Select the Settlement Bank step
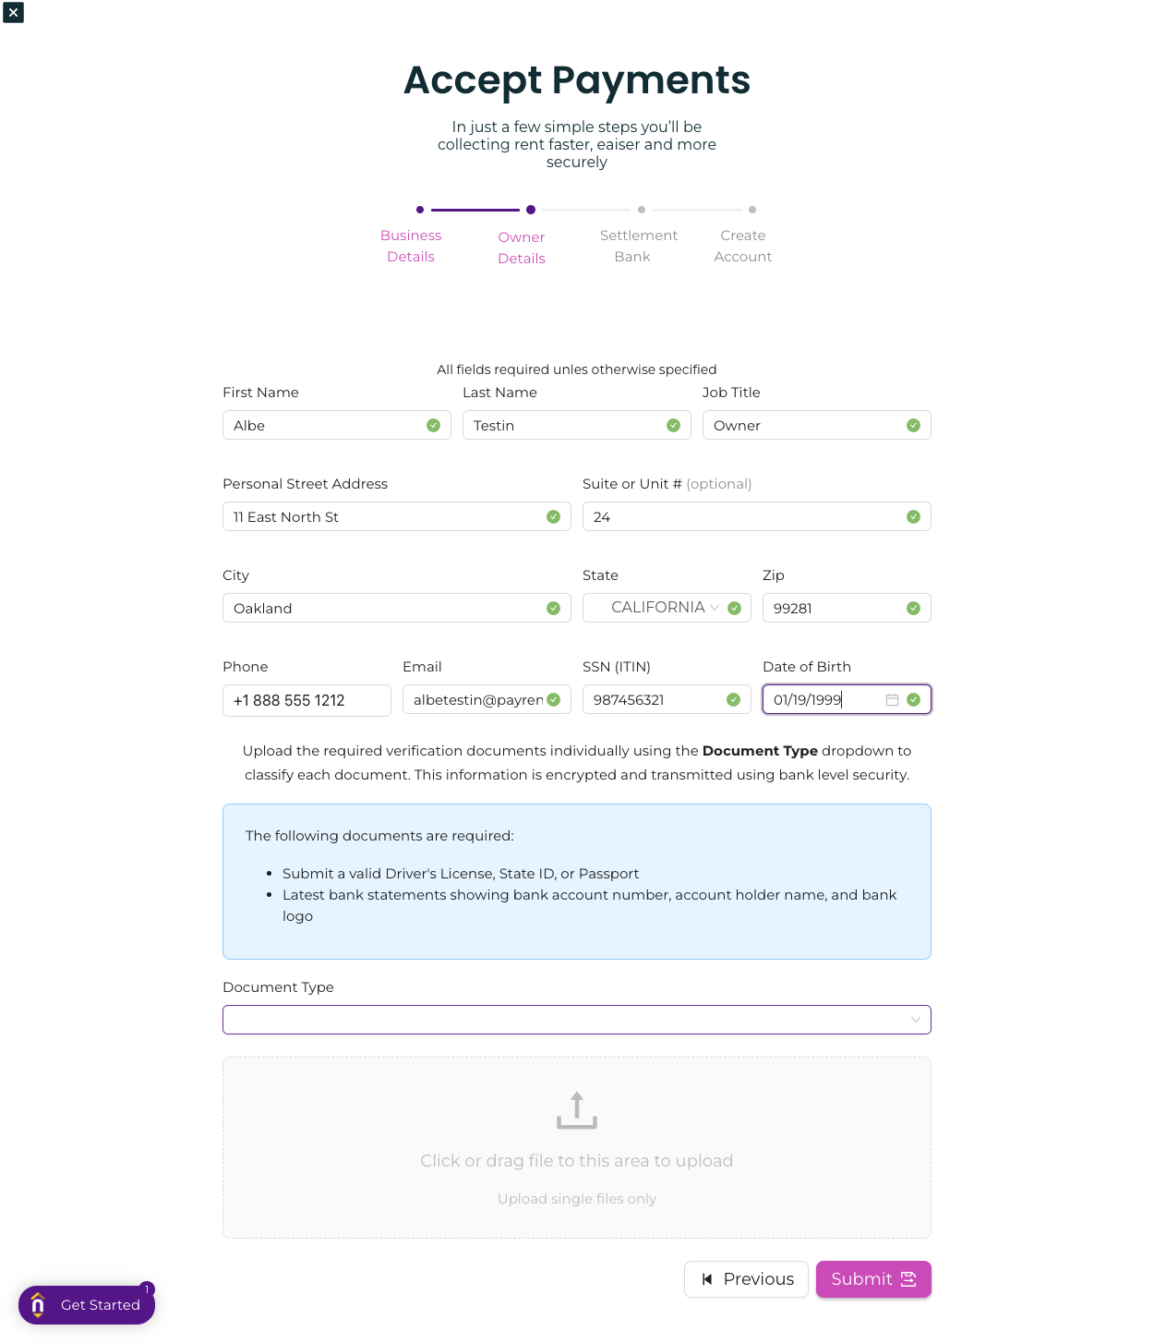Screen dimensions: 1154x1343 pyautogui.click(x=638, y=246)
